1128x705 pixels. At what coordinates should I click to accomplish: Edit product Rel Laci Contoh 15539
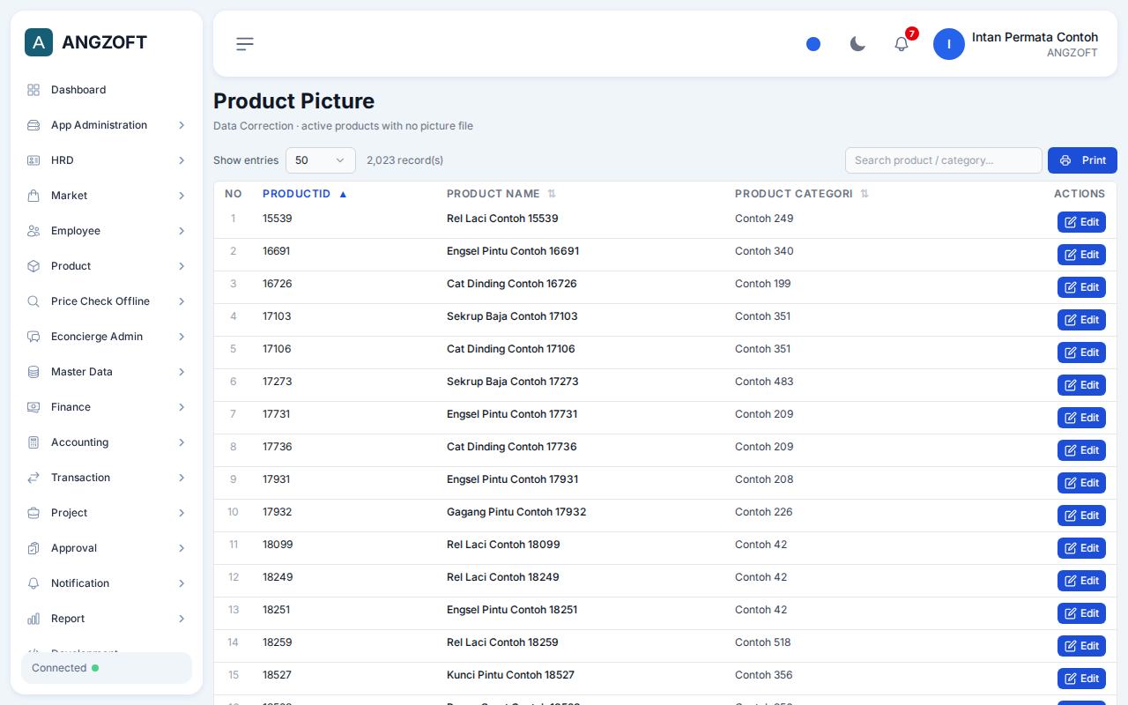[x=1081, y=222]
